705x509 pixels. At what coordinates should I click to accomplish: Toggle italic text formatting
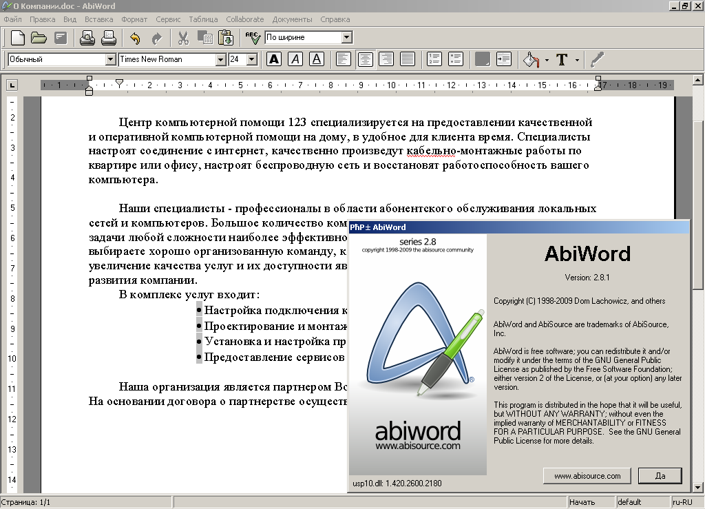[295, 59]
